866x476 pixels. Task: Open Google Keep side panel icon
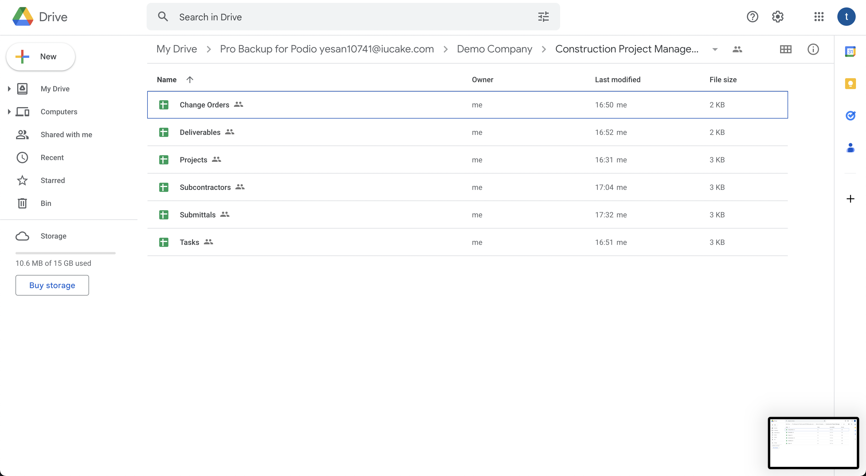tap(850, 83)
